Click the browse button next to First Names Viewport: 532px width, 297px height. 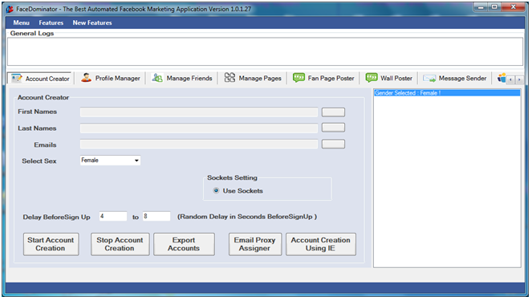click(x=333, y=112)
